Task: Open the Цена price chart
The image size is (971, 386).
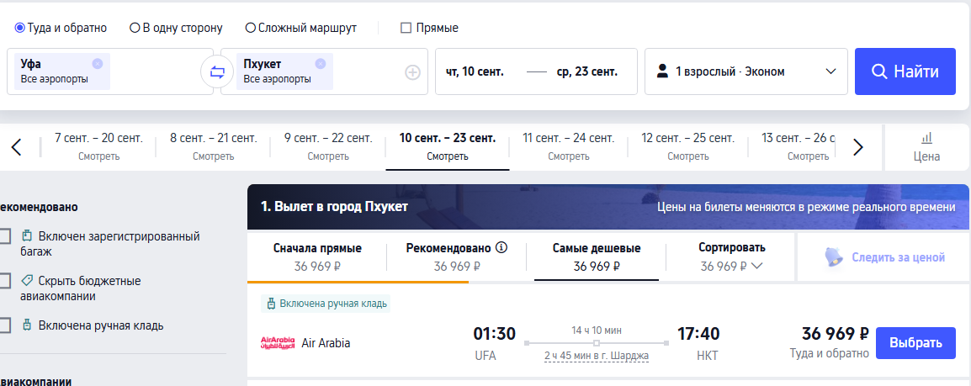Action: [x=926, y=147]
